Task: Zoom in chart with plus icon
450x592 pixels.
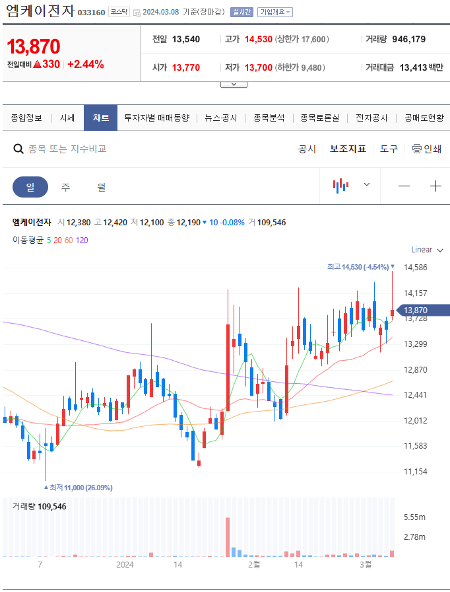Action: (435, 186)
